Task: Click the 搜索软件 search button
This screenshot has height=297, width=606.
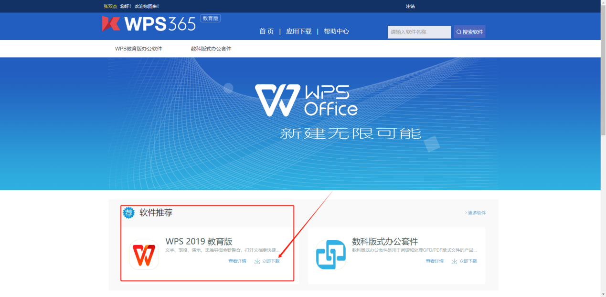Action: pos(469,32)
